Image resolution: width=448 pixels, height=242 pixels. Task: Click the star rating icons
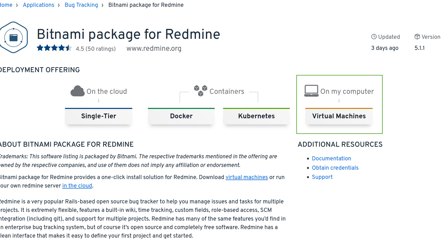[x=54, y=48]
